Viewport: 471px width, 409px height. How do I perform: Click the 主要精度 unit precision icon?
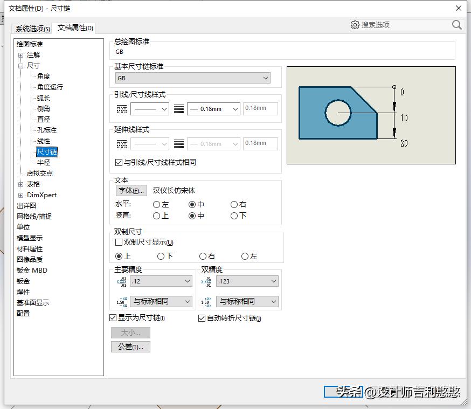(x=123, y=281)
